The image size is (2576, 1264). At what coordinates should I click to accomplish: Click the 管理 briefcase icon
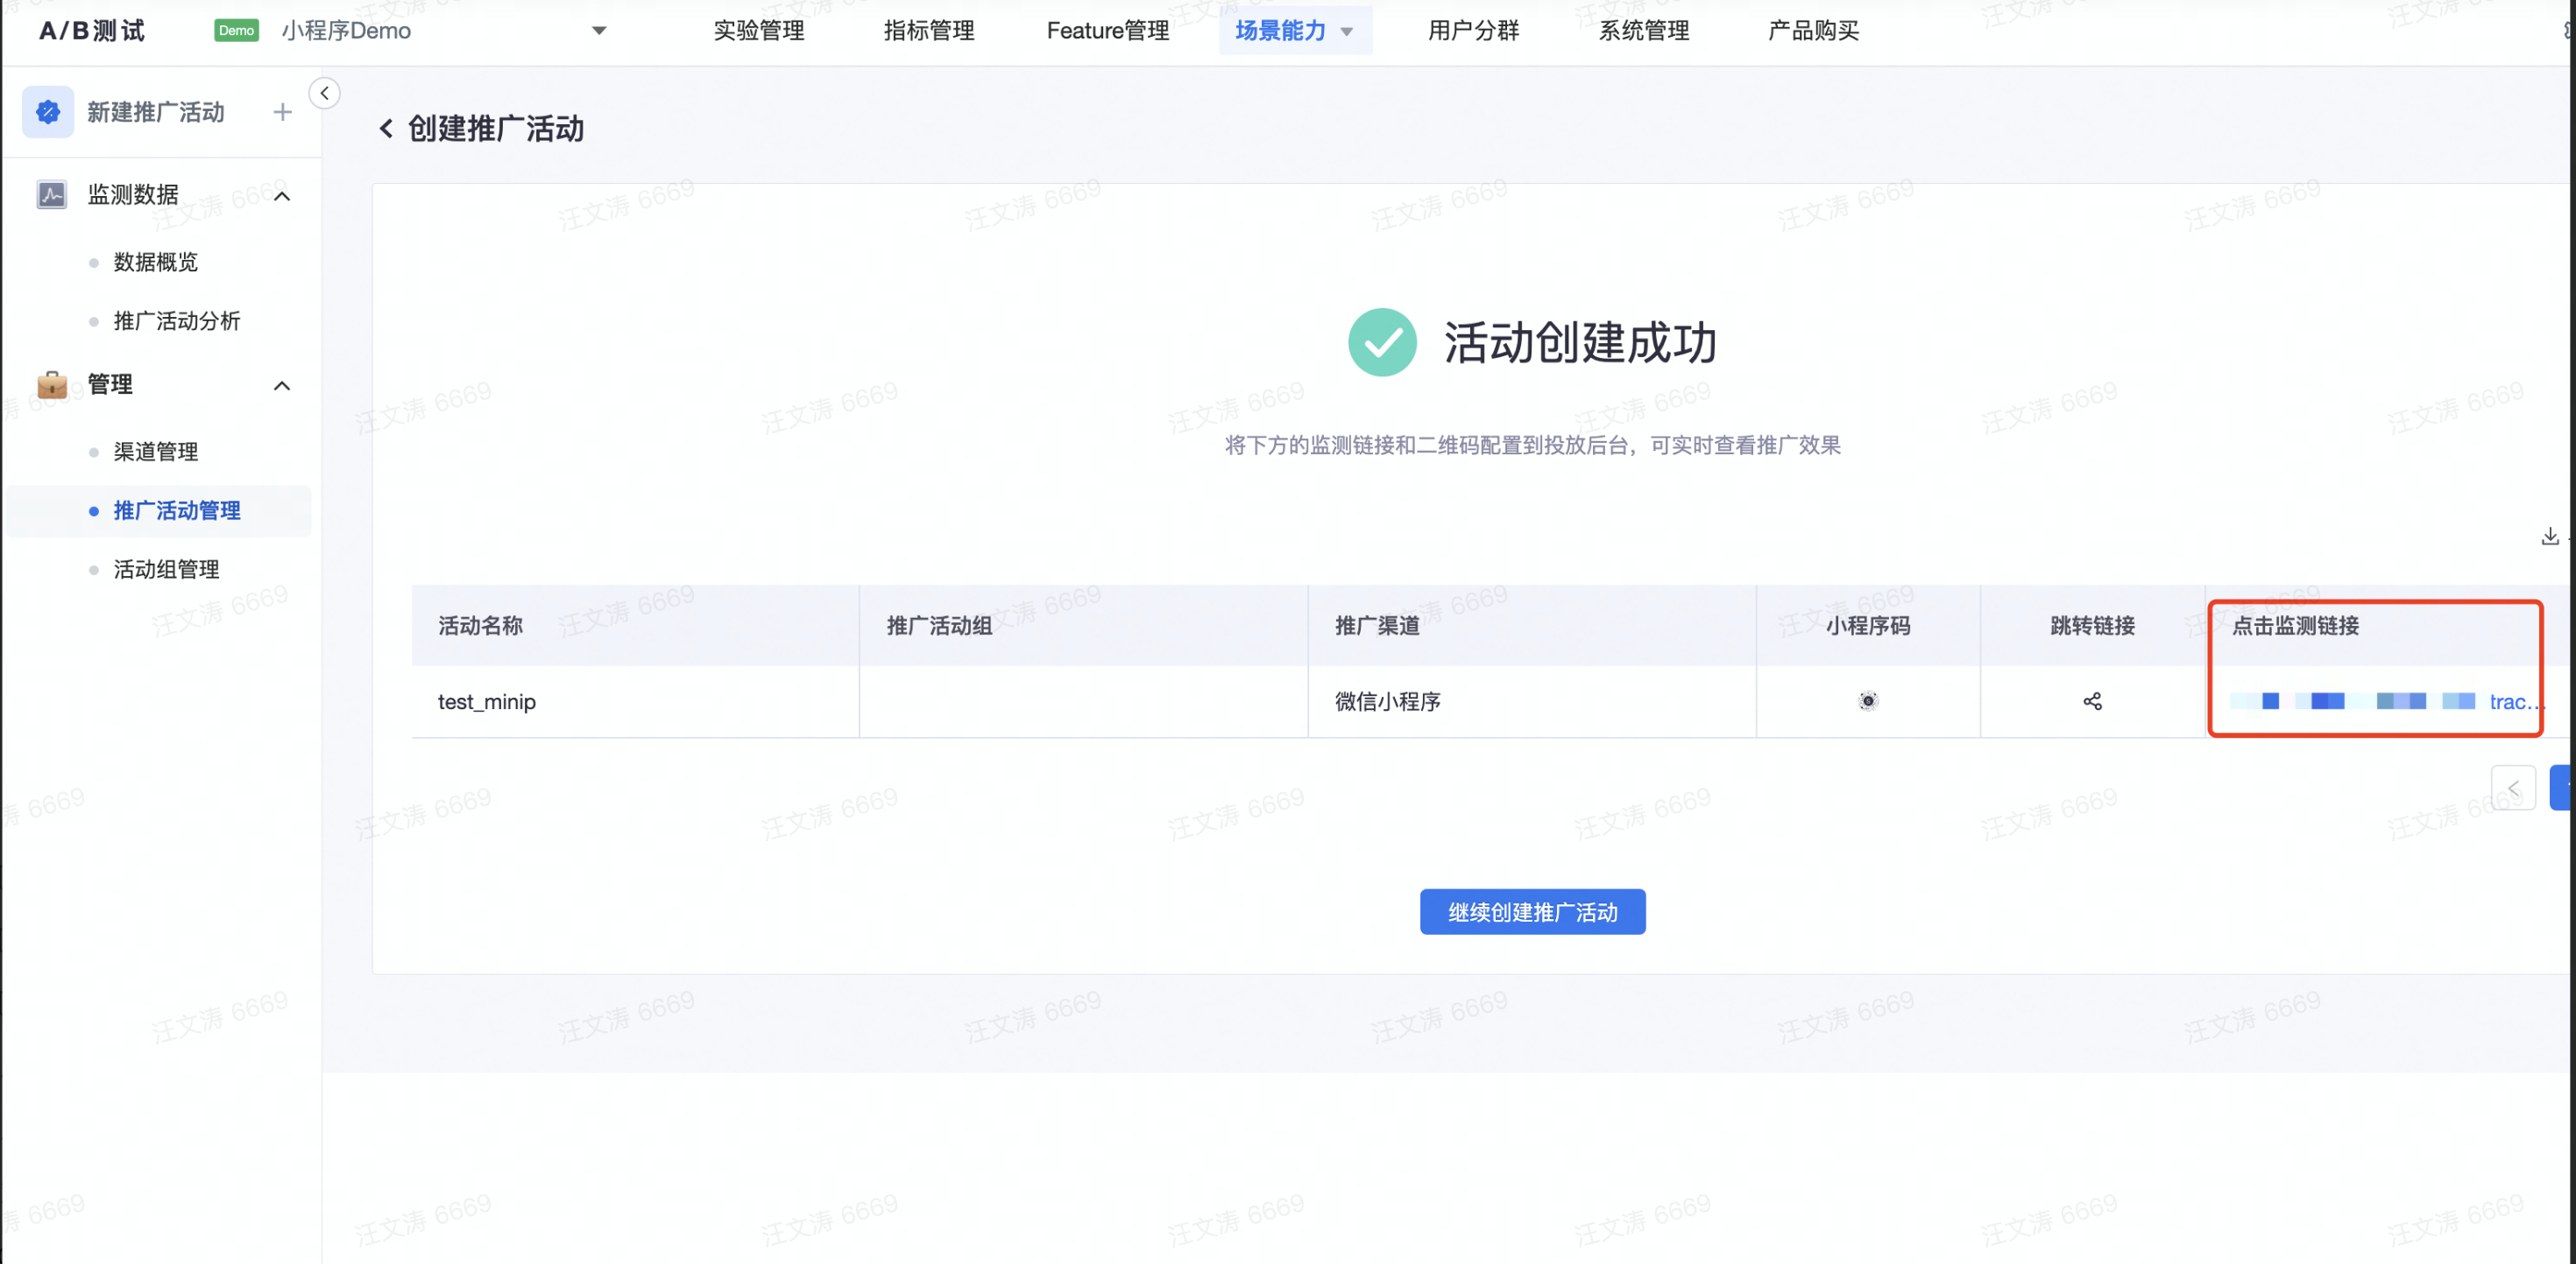[52, 384]
